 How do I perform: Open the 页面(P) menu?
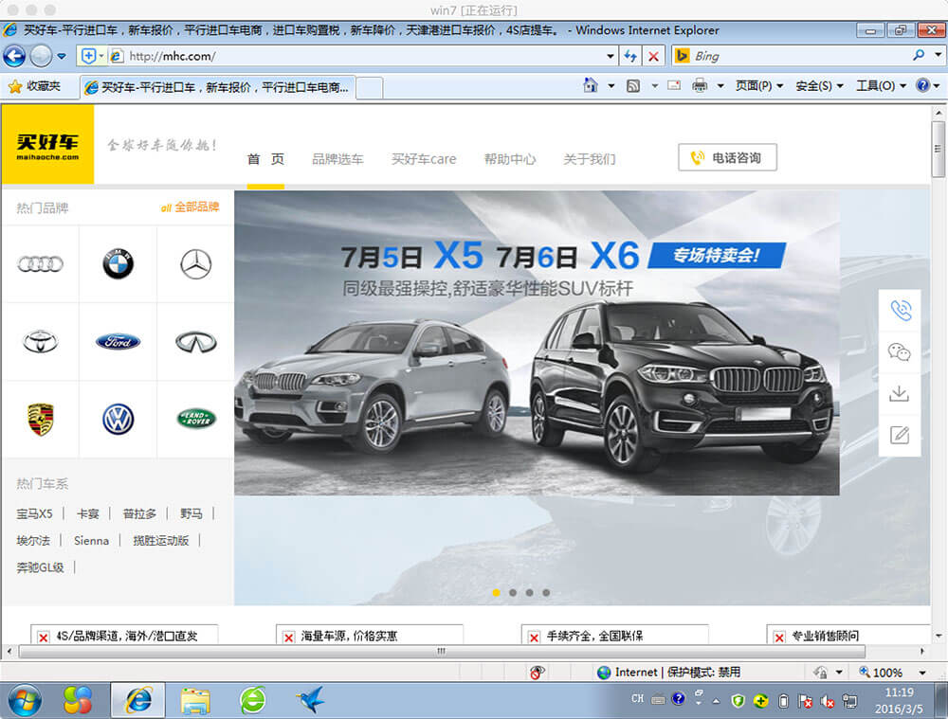coord(758,86)
